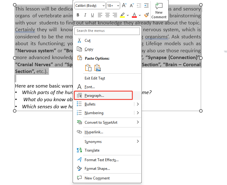Toggle Bold formatting in mini toolbar
Image resolution: width=227 pixels, height=185 pixels.
[x=78, y=15]
